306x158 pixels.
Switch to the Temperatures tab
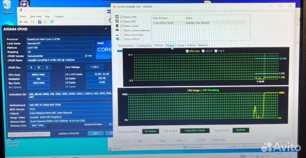pyautogui.click(x=126, y=45)
